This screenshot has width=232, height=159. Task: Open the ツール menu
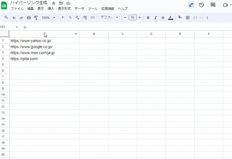(x=93, y=8)
